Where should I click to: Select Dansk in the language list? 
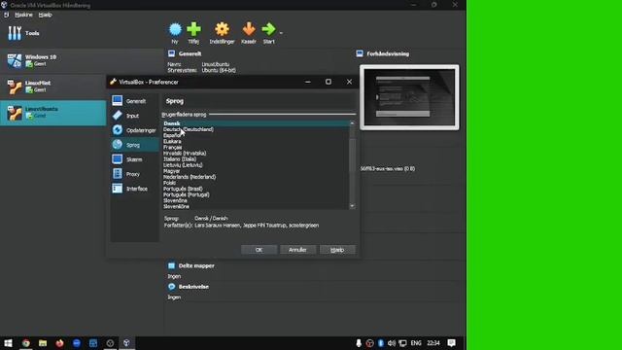pos(256,123)
